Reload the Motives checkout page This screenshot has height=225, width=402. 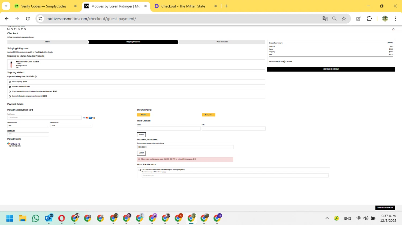pos(28,19)
